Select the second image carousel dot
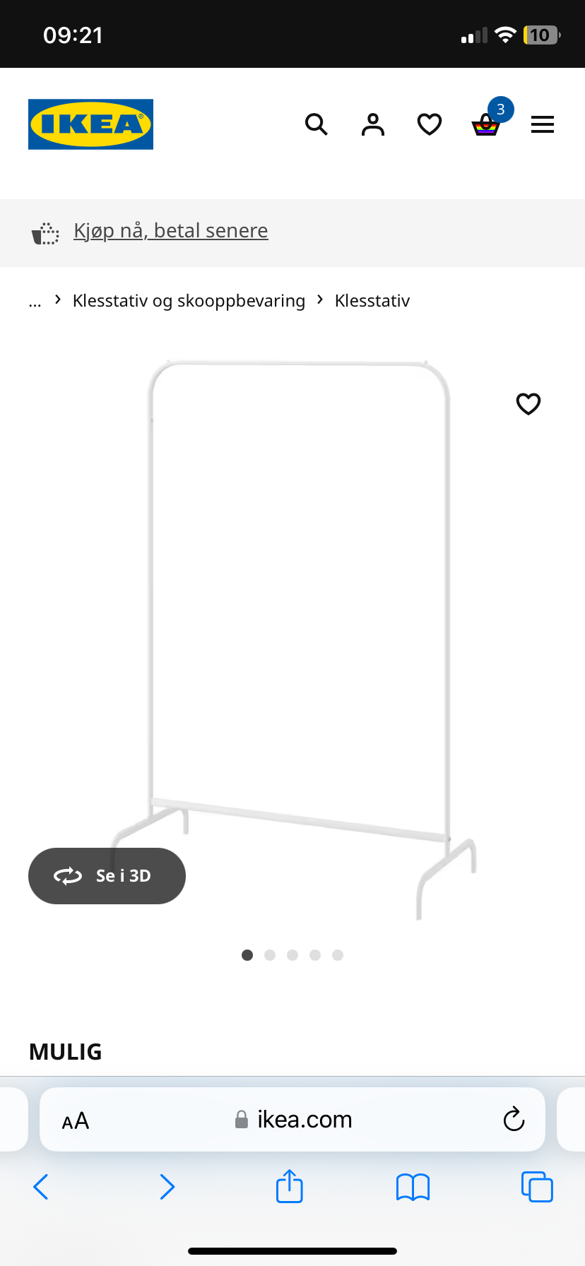585x1266 pixels. tap(270, 955)
